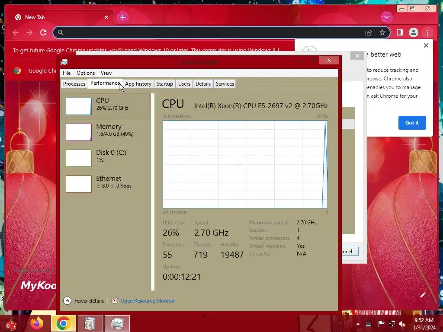The width and height of the screenshot is (443, 332).
Task: Dismiss the better web popup
Action: click(x=426, y=45)
